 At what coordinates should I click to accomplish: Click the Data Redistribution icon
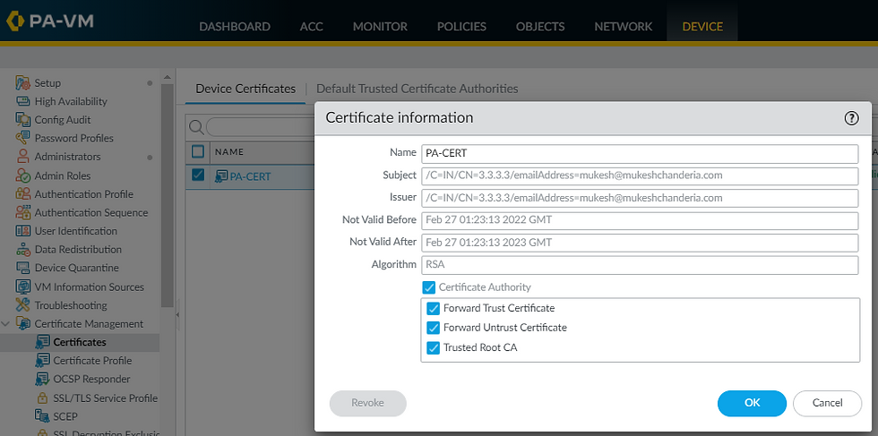point(23,250)
